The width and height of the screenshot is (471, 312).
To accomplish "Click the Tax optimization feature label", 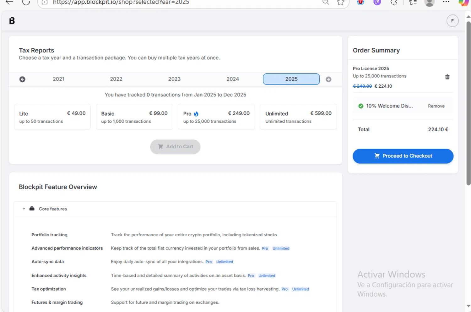I will [49, 289].
